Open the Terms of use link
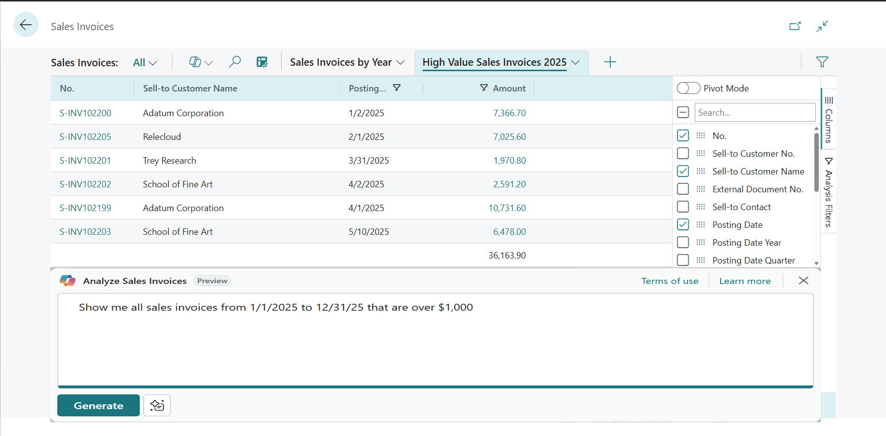The height and width of the screenshot is (436, 886). tap(670, 281)
